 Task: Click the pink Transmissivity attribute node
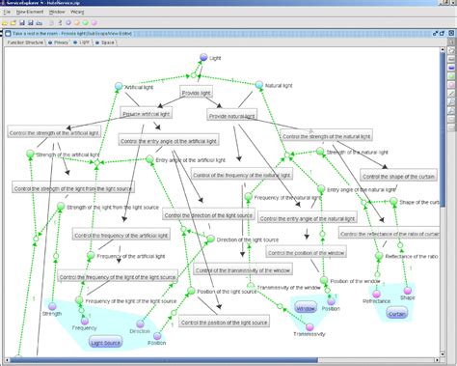(x=309, y=327)
